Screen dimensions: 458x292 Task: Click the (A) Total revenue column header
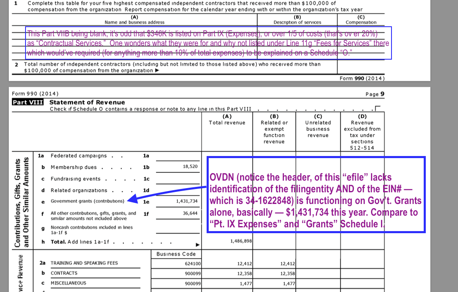[x=227, y=120]
